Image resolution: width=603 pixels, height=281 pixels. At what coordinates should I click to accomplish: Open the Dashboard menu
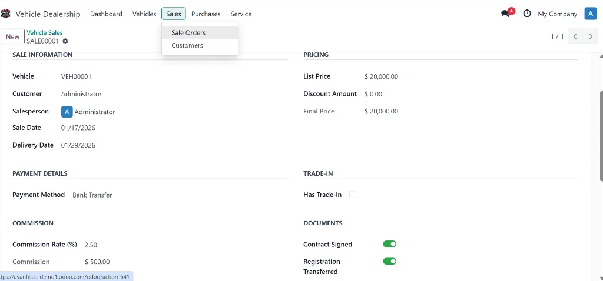tap(106, 14)
